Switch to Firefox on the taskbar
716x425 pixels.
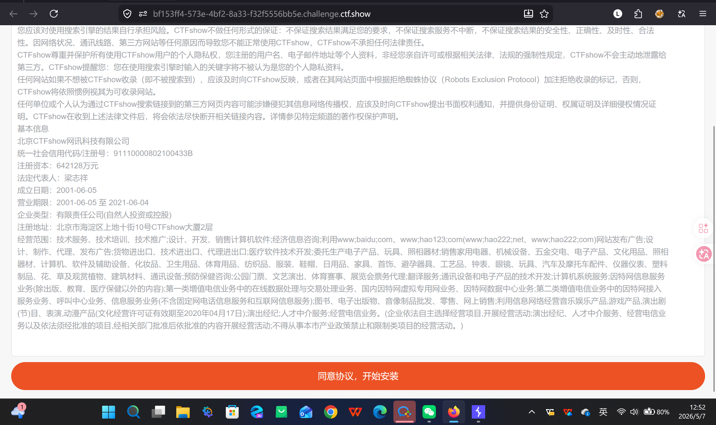tap(454, 412)
